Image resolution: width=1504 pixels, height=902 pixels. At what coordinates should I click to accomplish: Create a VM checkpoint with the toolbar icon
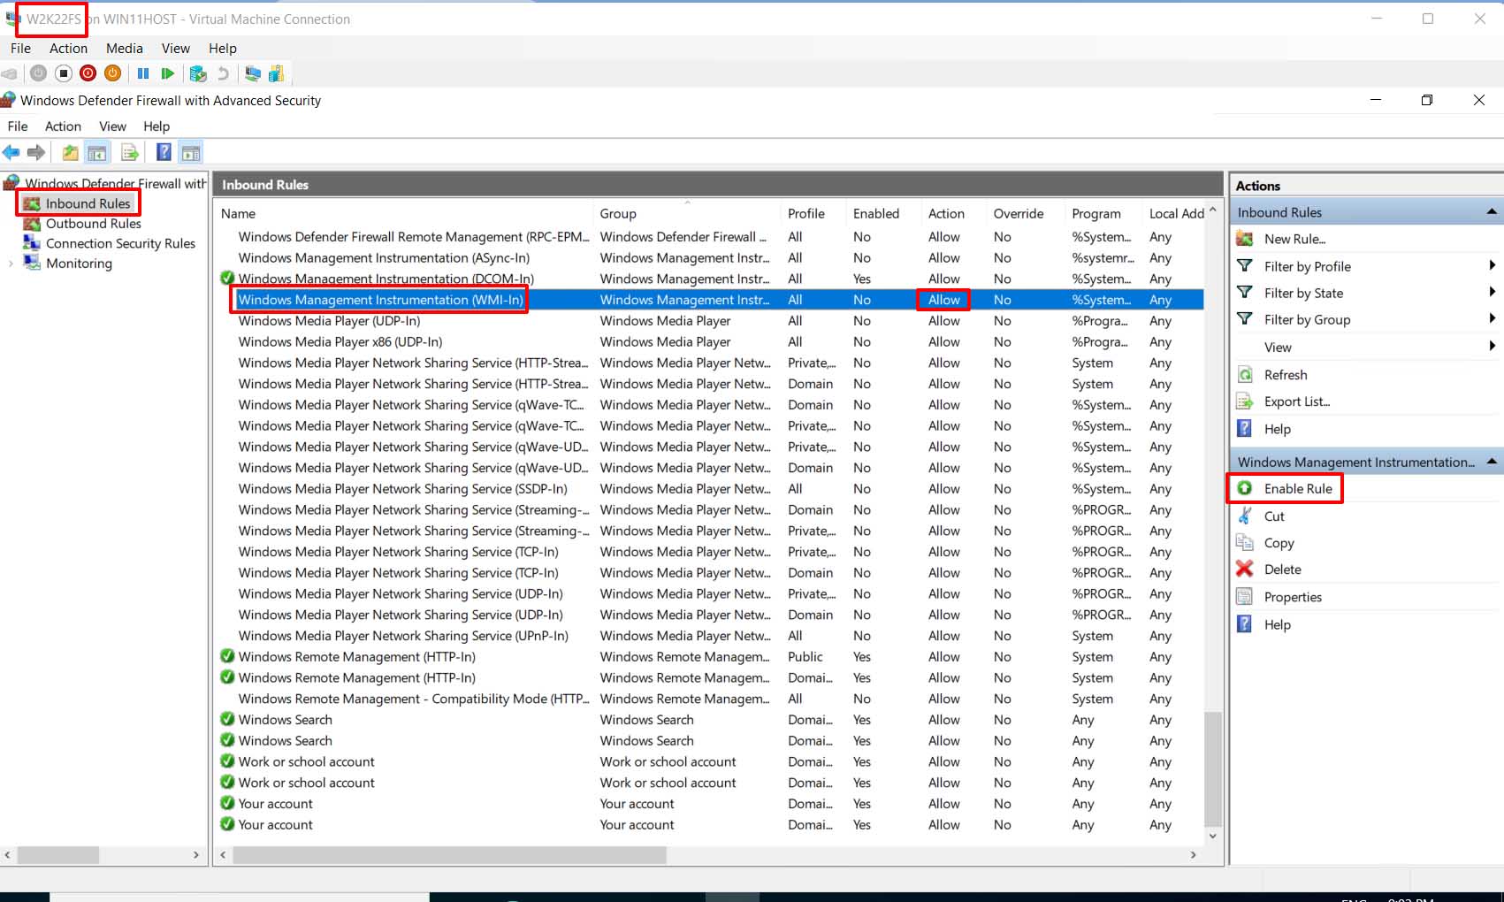[198, 73]
